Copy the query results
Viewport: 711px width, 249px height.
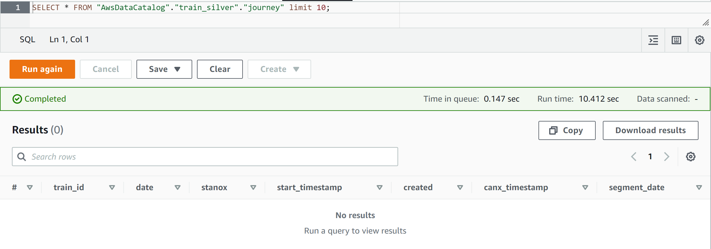567,130
